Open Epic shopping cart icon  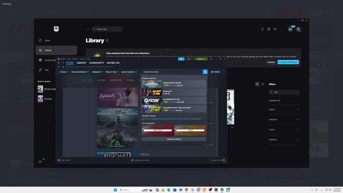coord(275,29)
